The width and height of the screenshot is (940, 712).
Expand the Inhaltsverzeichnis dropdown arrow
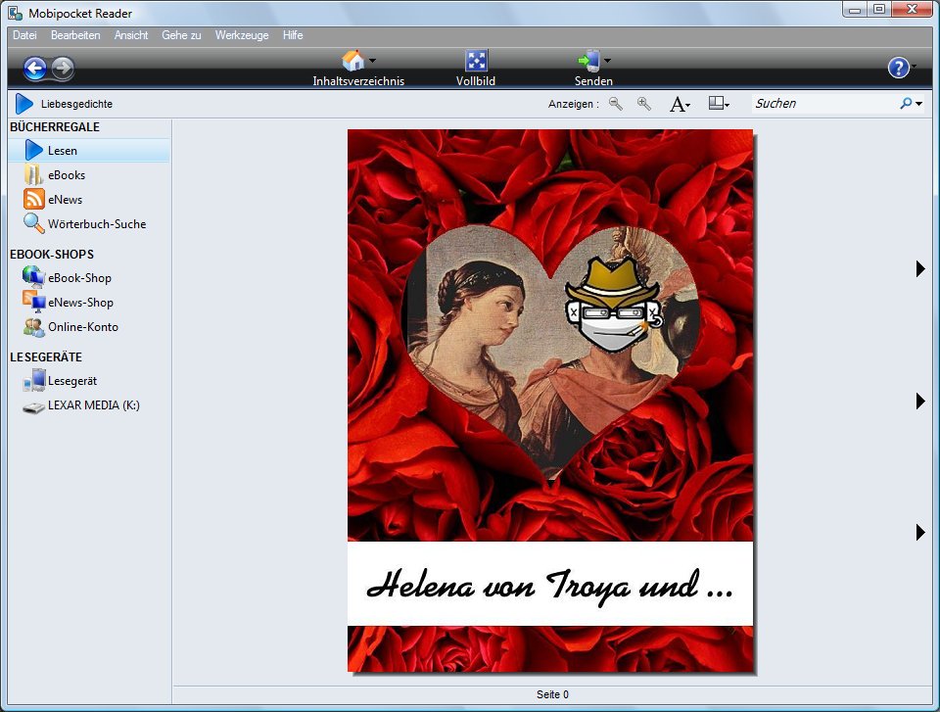click(x=372, y=61)
